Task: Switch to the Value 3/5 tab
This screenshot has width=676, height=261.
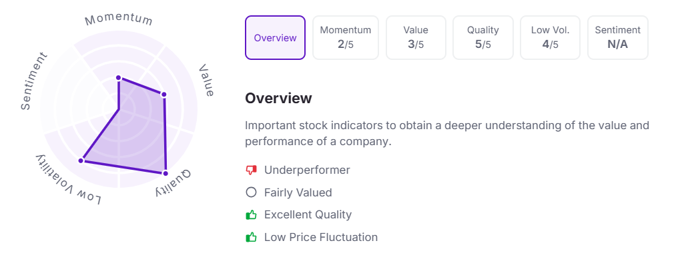Action: click(416, 37)
